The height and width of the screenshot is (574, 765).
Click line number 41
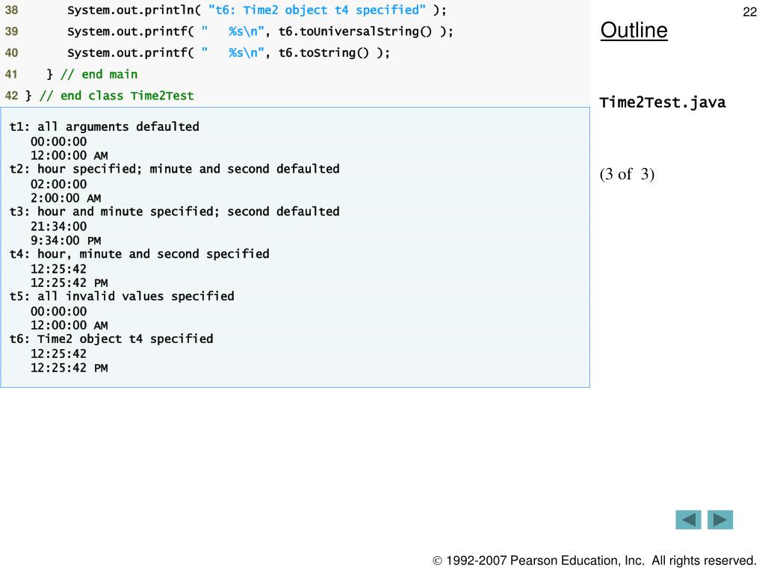11,74
